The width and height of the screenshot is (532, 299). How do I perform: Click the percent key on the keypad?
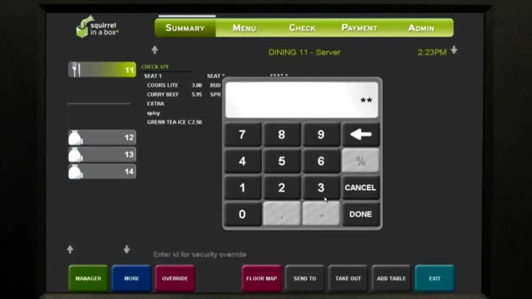[360, 161]
